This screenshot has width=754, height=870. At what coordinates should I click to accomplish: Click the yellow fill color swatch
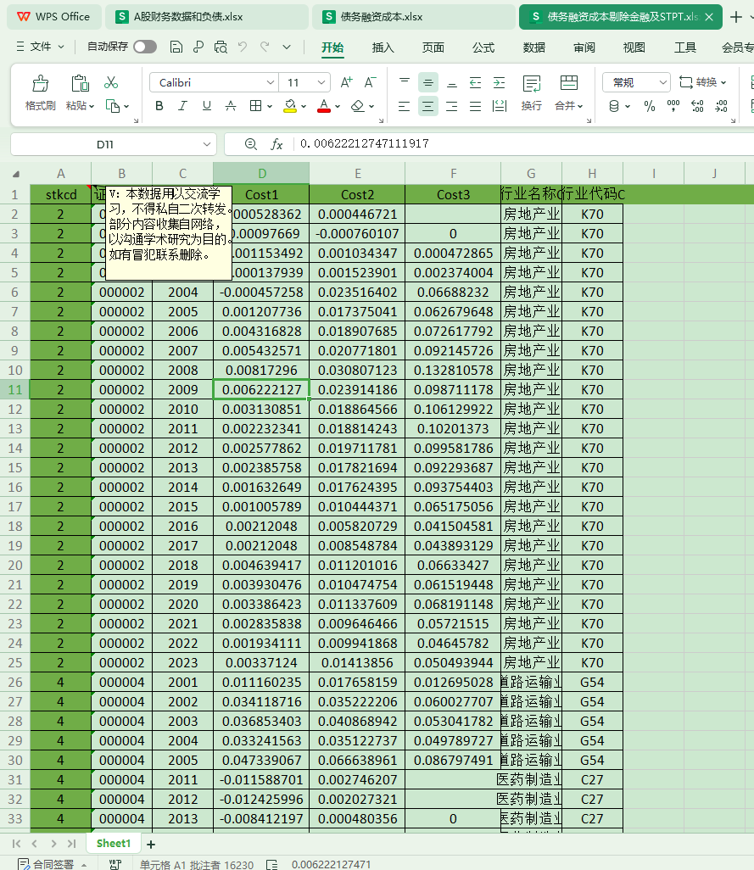pos(290,106)
